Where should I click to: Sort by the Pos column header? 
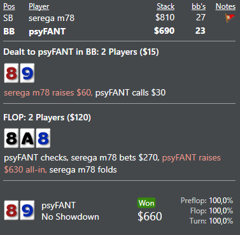9,6
